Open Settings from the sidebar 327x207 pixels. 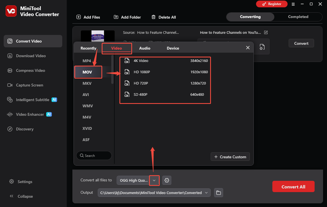point(21,182)
